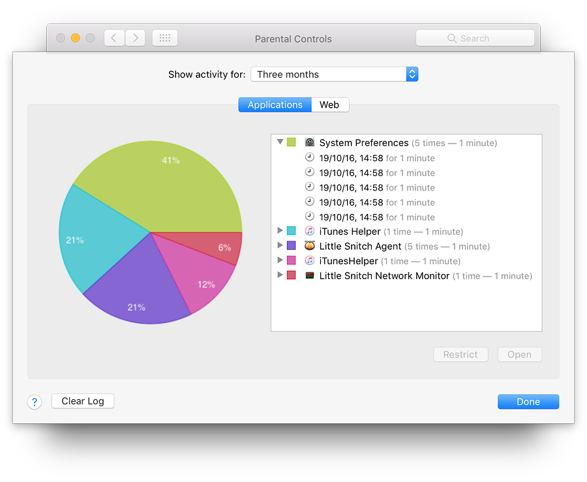Viewport: 587px width, 482px height.
Task: Expand the iTunes Helper disclosure triangle
Action: tap(280, 231)
